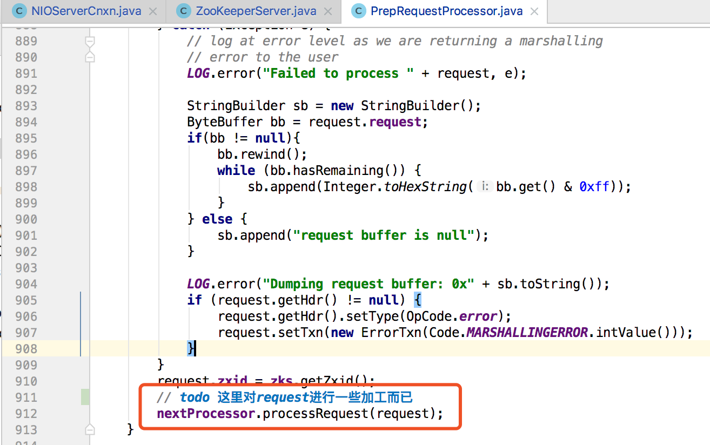Click line number 898 in the gutter
The height and width of the screenshot is (445, 710).
(x=26, y=187)
